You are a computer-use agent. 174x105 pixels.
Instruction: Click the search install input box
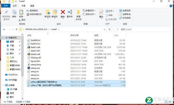coord(142,29)
